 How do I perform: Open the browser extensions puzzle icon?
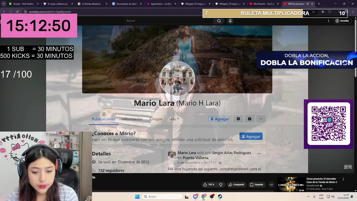point(329,12)
